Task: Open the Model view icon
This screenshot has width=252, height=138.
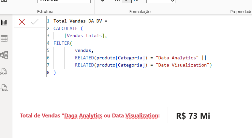Action: pos(4,55)
